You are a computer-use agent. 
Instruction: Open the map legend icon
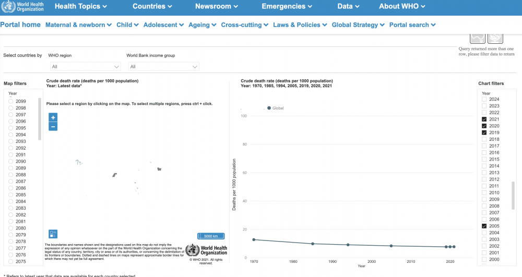click(x=53, y=234)
